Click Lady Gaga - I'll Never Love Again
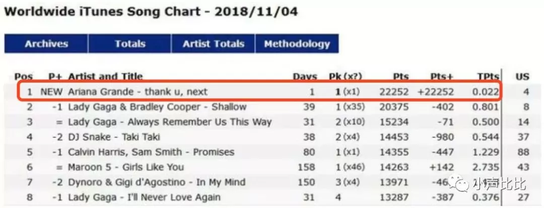Viewport: 544px width, 208px height. click(144, 197)
